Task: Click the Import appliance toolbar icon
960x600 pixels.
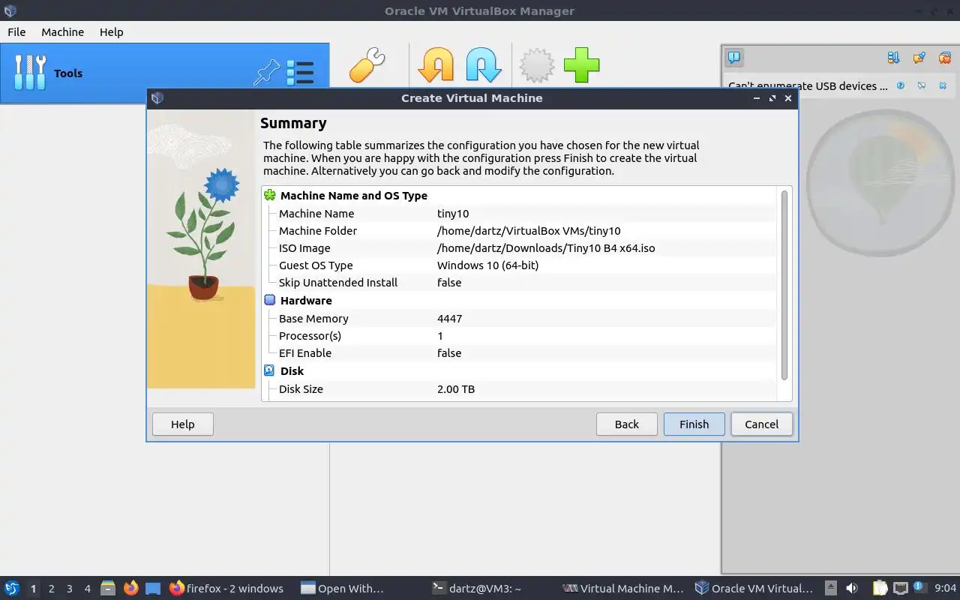Action: (x=436, y=65)
